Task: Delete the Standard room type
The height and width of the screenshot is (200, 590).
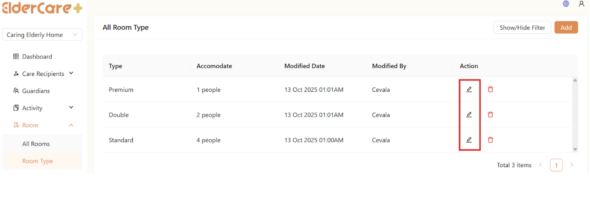Action: pos(490,140)
